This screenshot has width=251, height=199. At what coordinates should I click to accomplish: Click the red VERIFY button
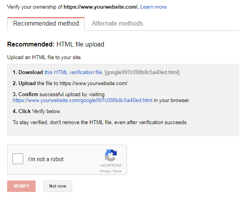coord(21,186)
